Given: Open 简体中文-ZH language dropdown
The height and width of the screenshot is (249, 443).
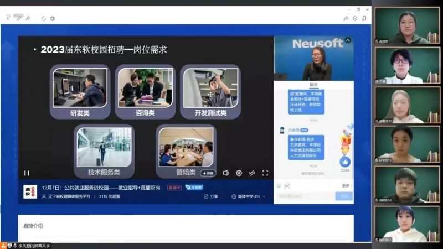Looking at the screenshot, I should 248,196.
